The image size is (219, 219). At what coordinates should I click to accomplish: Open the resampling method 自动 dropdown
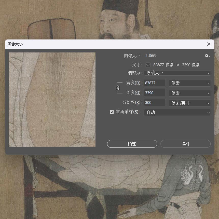[x=177, y=113]
